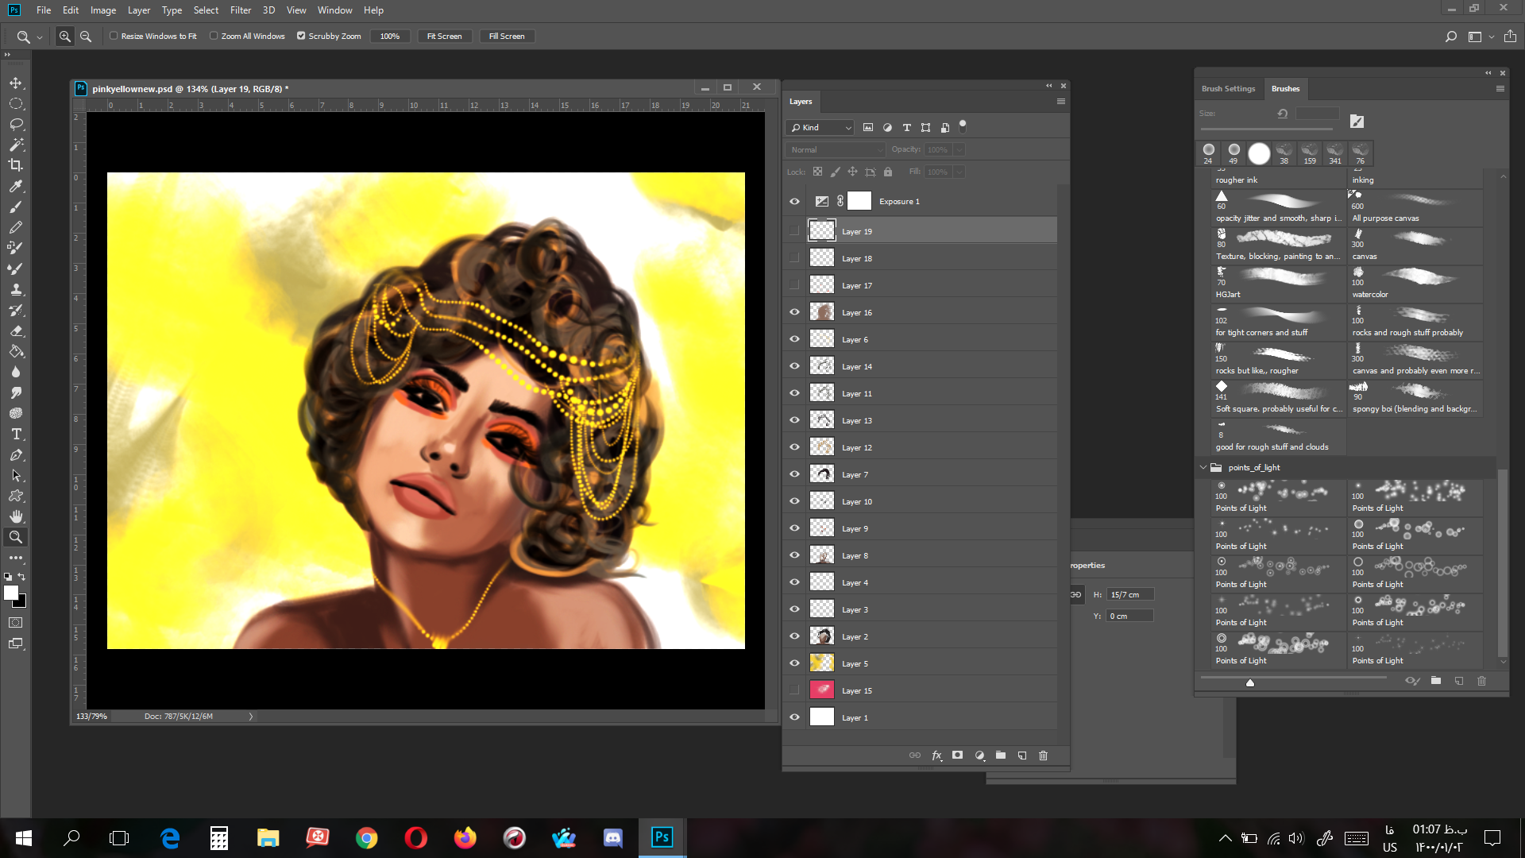
Task: Enable Resize Windows to Fit checkbox
Action: click(x=114, y=36)
